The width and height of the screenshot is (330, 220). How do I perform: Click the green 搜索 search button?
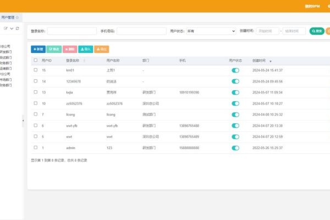pos(317,31)
